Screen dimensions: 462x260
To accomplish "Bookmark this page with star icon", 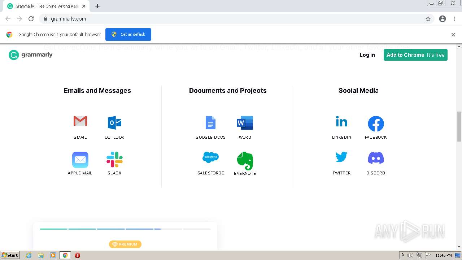I will click(x=428, y=19).
